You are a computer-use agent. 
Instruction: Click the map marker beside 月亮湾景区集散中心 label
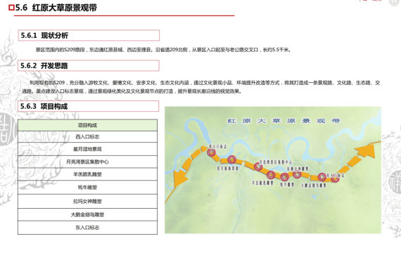pos(258,167)
